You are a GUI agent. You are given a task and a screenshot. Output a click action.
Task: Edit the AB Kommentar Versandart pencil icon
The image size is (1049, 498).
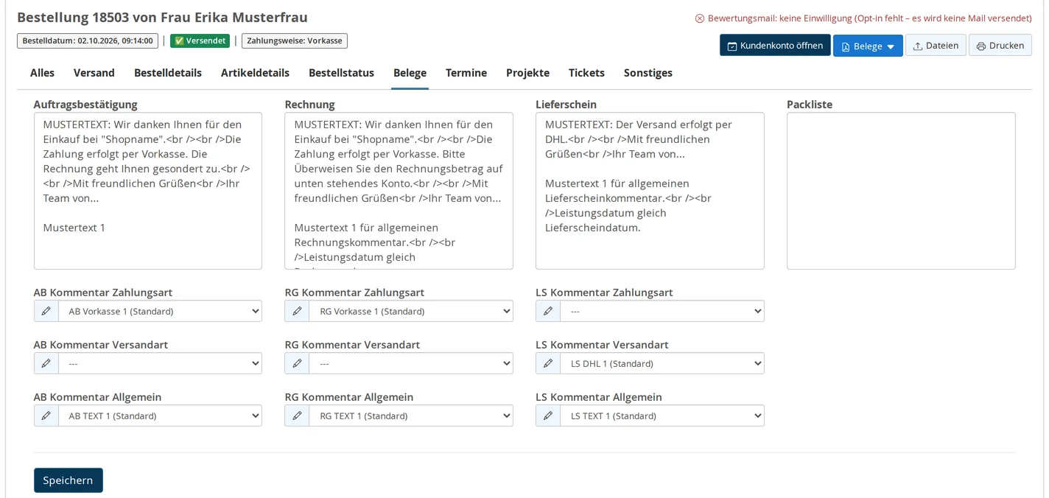tap(46, 363)
